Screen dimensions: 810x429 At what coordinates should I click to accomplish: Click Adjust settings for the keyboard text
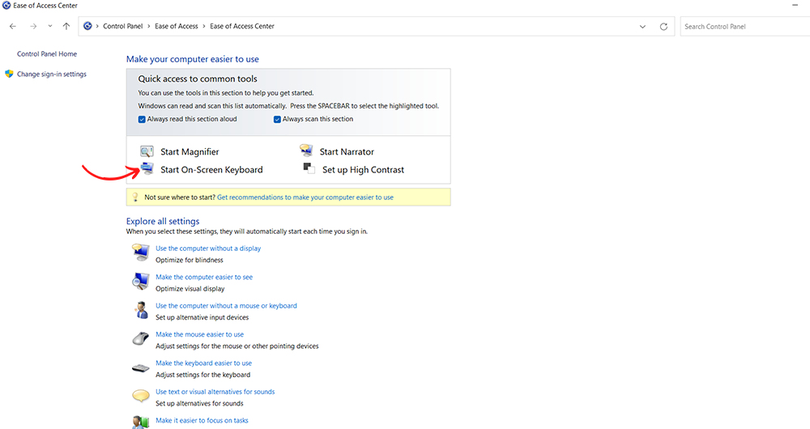click(x=203, y=375)
